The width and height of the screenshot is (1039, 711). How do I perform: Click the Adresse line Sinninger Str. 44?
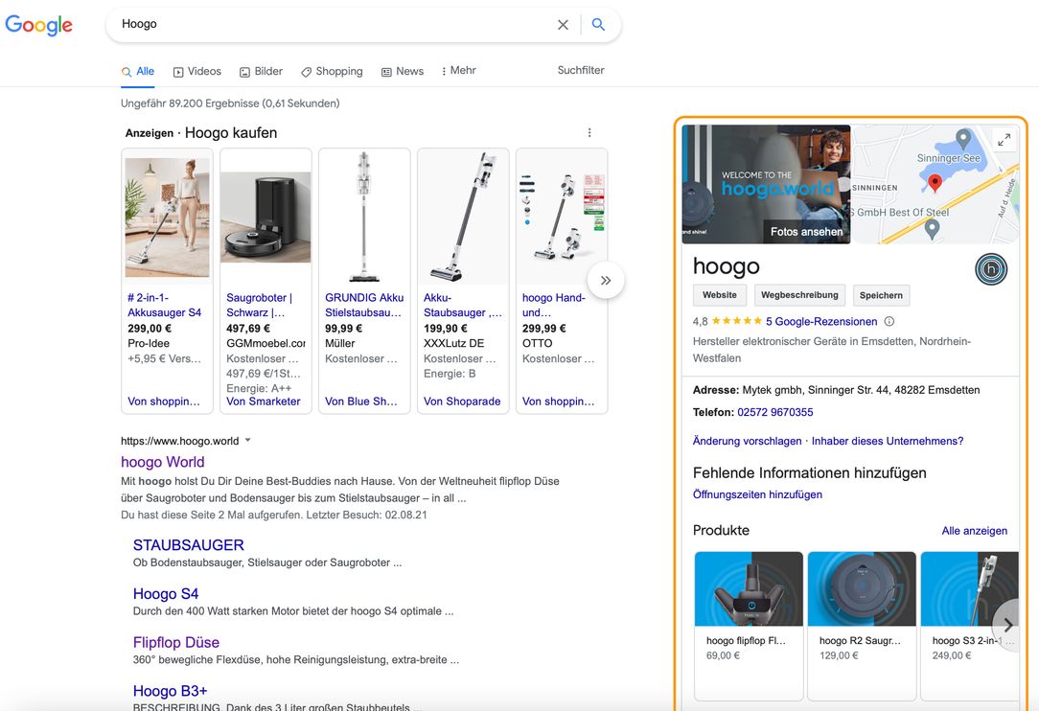(836, 390)
